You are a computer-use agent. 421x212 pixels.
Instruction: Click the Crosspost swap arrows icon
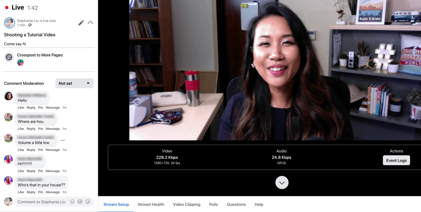(9, 57)
